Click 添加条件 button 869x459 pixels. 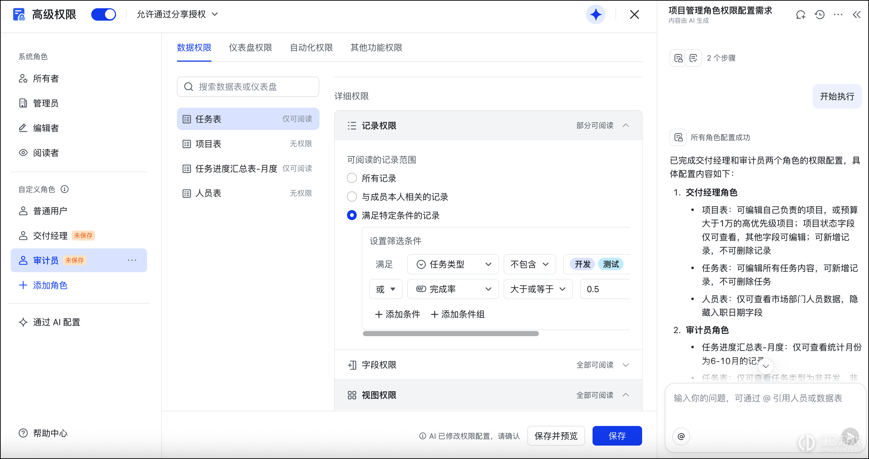397,314
